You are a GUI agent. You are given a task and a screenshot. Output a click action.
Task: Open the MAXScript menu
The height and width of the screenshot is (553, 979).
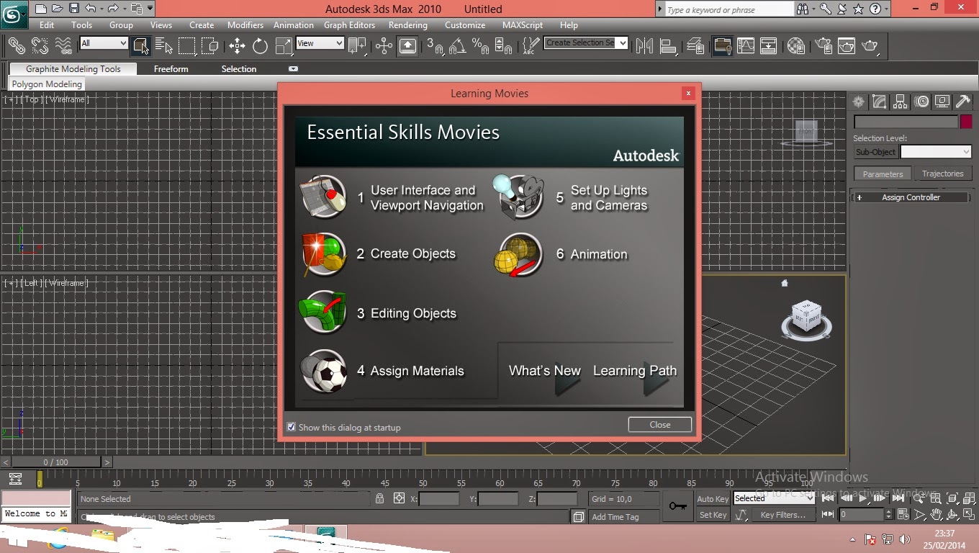coord(523,24)
